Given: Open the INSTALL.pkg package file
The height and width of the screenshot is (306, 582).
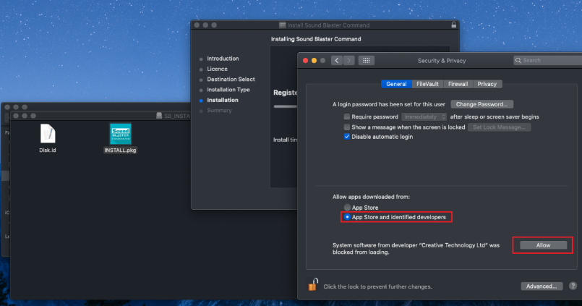Looking at the screenshot, I should point(120,135).
